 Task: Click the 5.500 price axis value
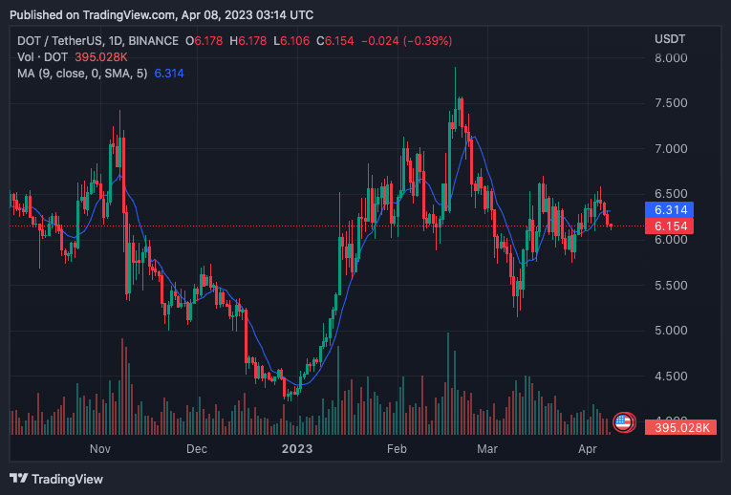tap(671, 286)
